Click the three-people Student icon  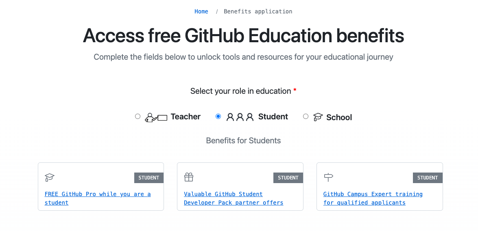point(240,117)
